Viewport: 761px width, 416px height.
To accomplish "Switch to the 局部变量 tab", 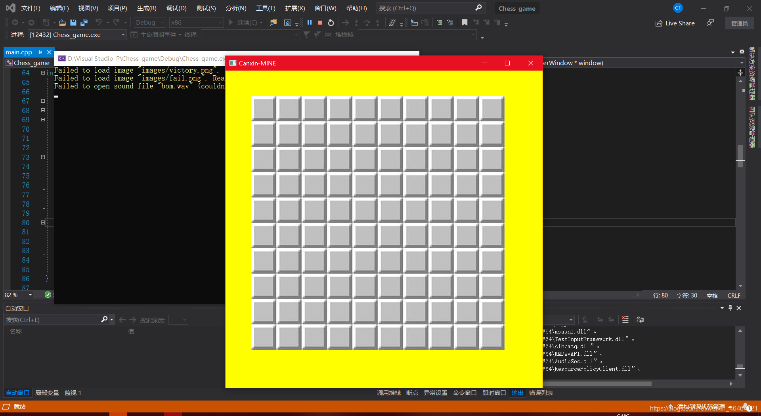I will point(47,393).
